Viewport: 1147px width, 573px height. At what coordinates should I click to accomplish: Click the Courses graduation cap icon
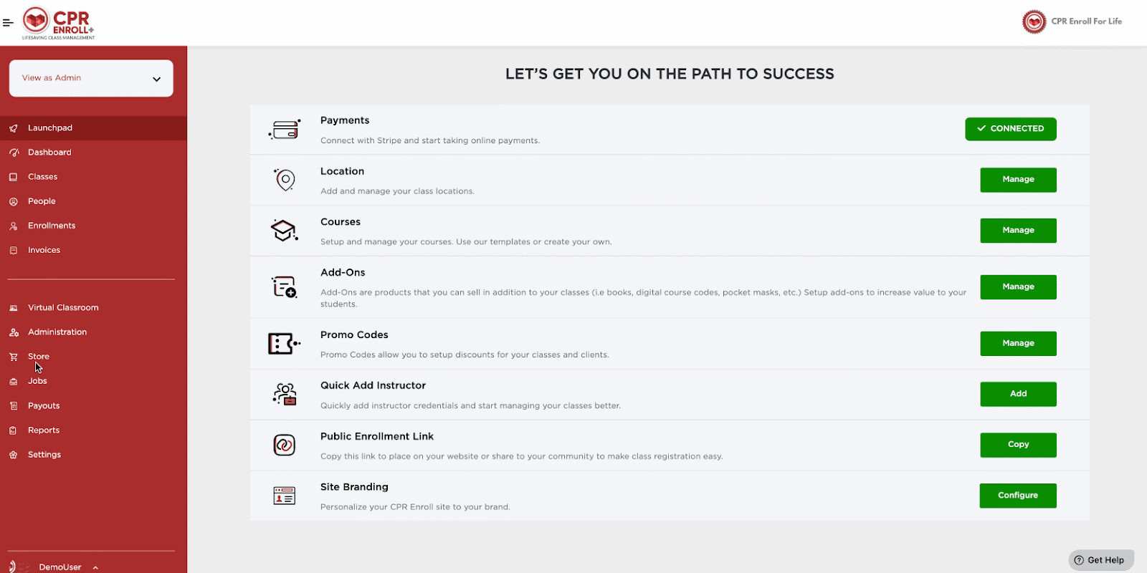tap(285, 231)
